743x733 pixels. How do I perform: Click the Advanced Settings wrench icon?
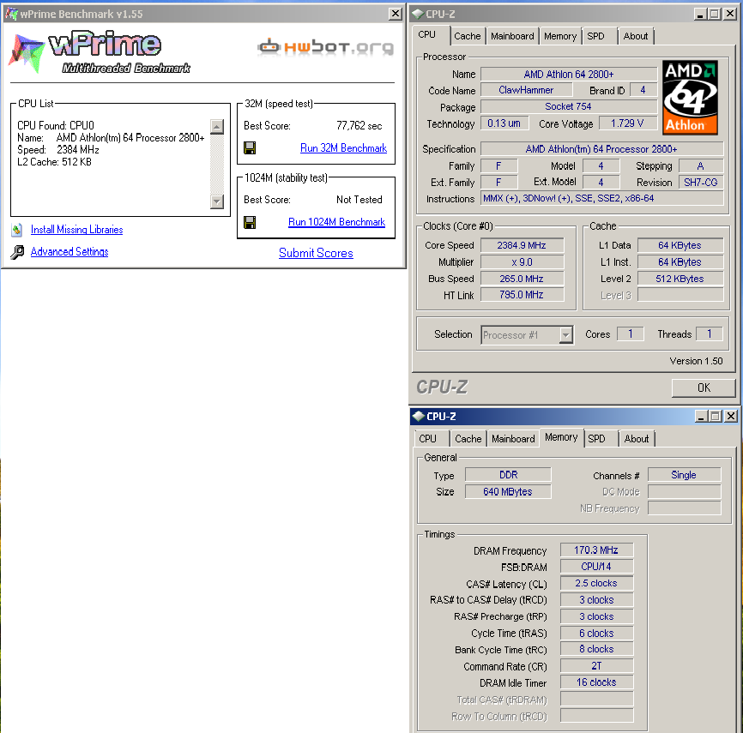point(17,252)
